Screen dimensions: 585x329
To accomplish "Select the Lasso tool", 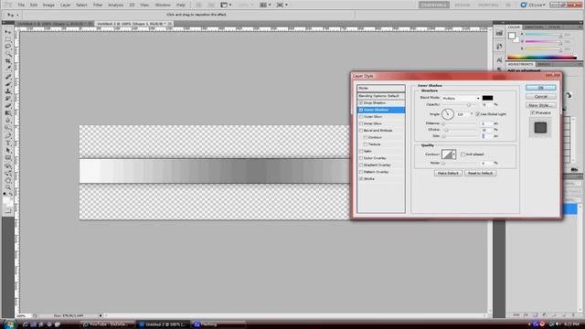I will (8, 47).
